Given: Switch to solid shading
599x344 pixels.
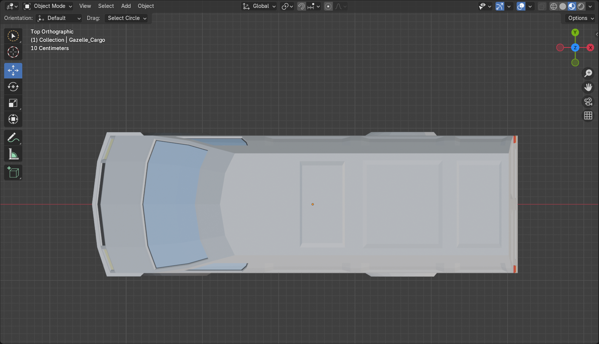Looking at the screenshot, I should click(562, 6).
